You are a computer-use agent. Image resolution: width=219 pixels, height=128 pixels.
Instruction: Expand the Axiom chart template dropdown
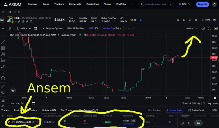[192, 28]
